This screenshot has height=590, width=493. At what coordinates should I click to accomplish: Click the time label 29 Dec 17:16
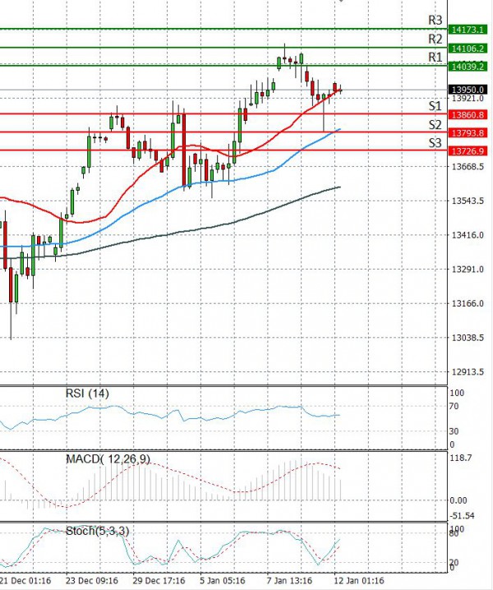[159, 581]
